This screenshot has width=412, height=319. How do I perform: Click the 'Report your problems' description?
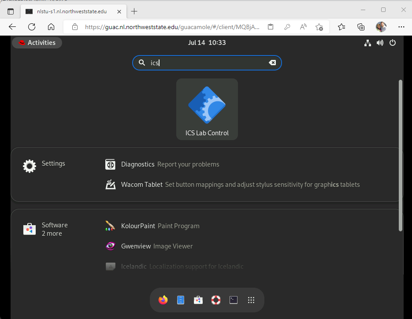coord(188,164)
